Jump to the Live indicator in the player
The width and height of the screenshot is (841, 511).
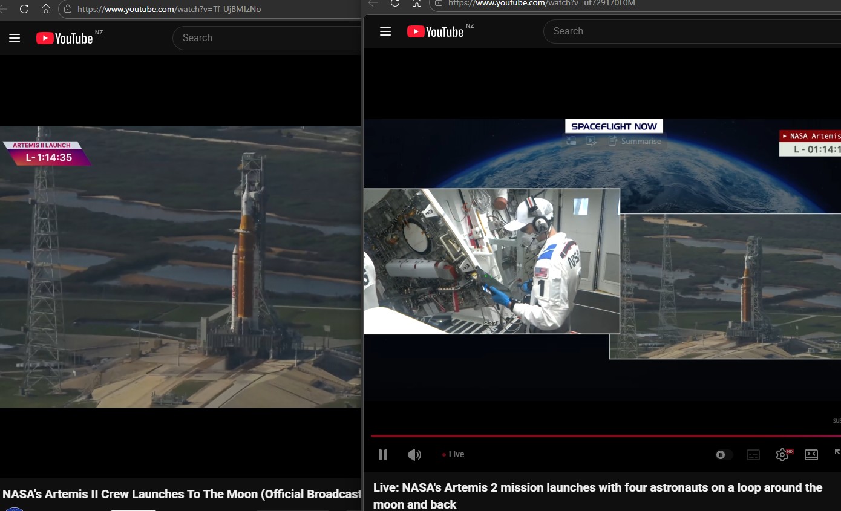[453, 455]
